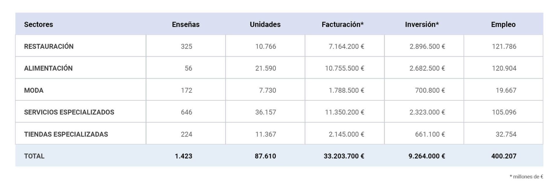Click the TOTAL row label
558x187 pixels.
[x=34, y=156]
